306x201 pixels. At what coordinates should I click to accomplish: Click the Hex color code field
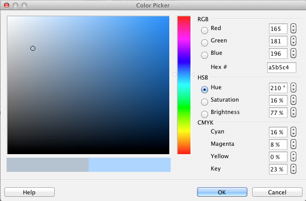point(282,68)
